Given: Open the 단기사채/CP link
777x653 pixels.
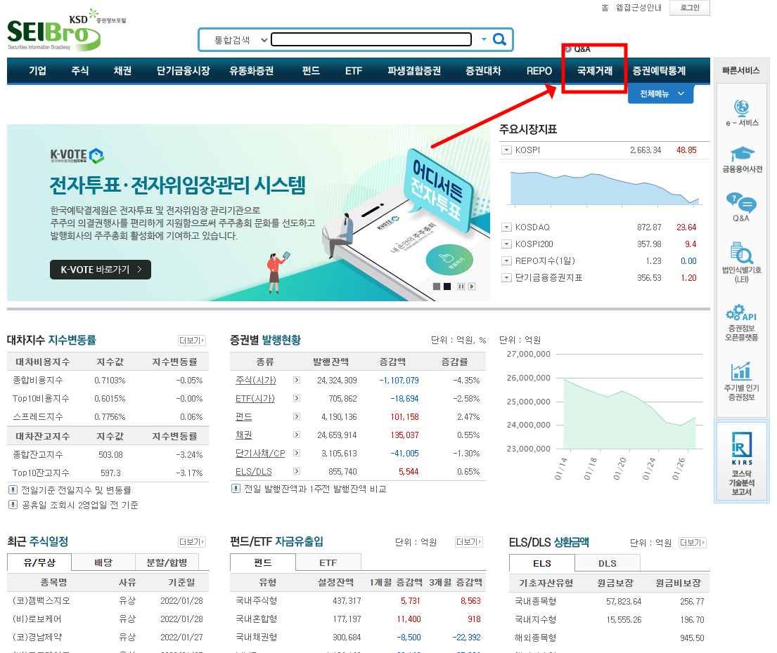Looking at the screenshot, I should (260, 453).
